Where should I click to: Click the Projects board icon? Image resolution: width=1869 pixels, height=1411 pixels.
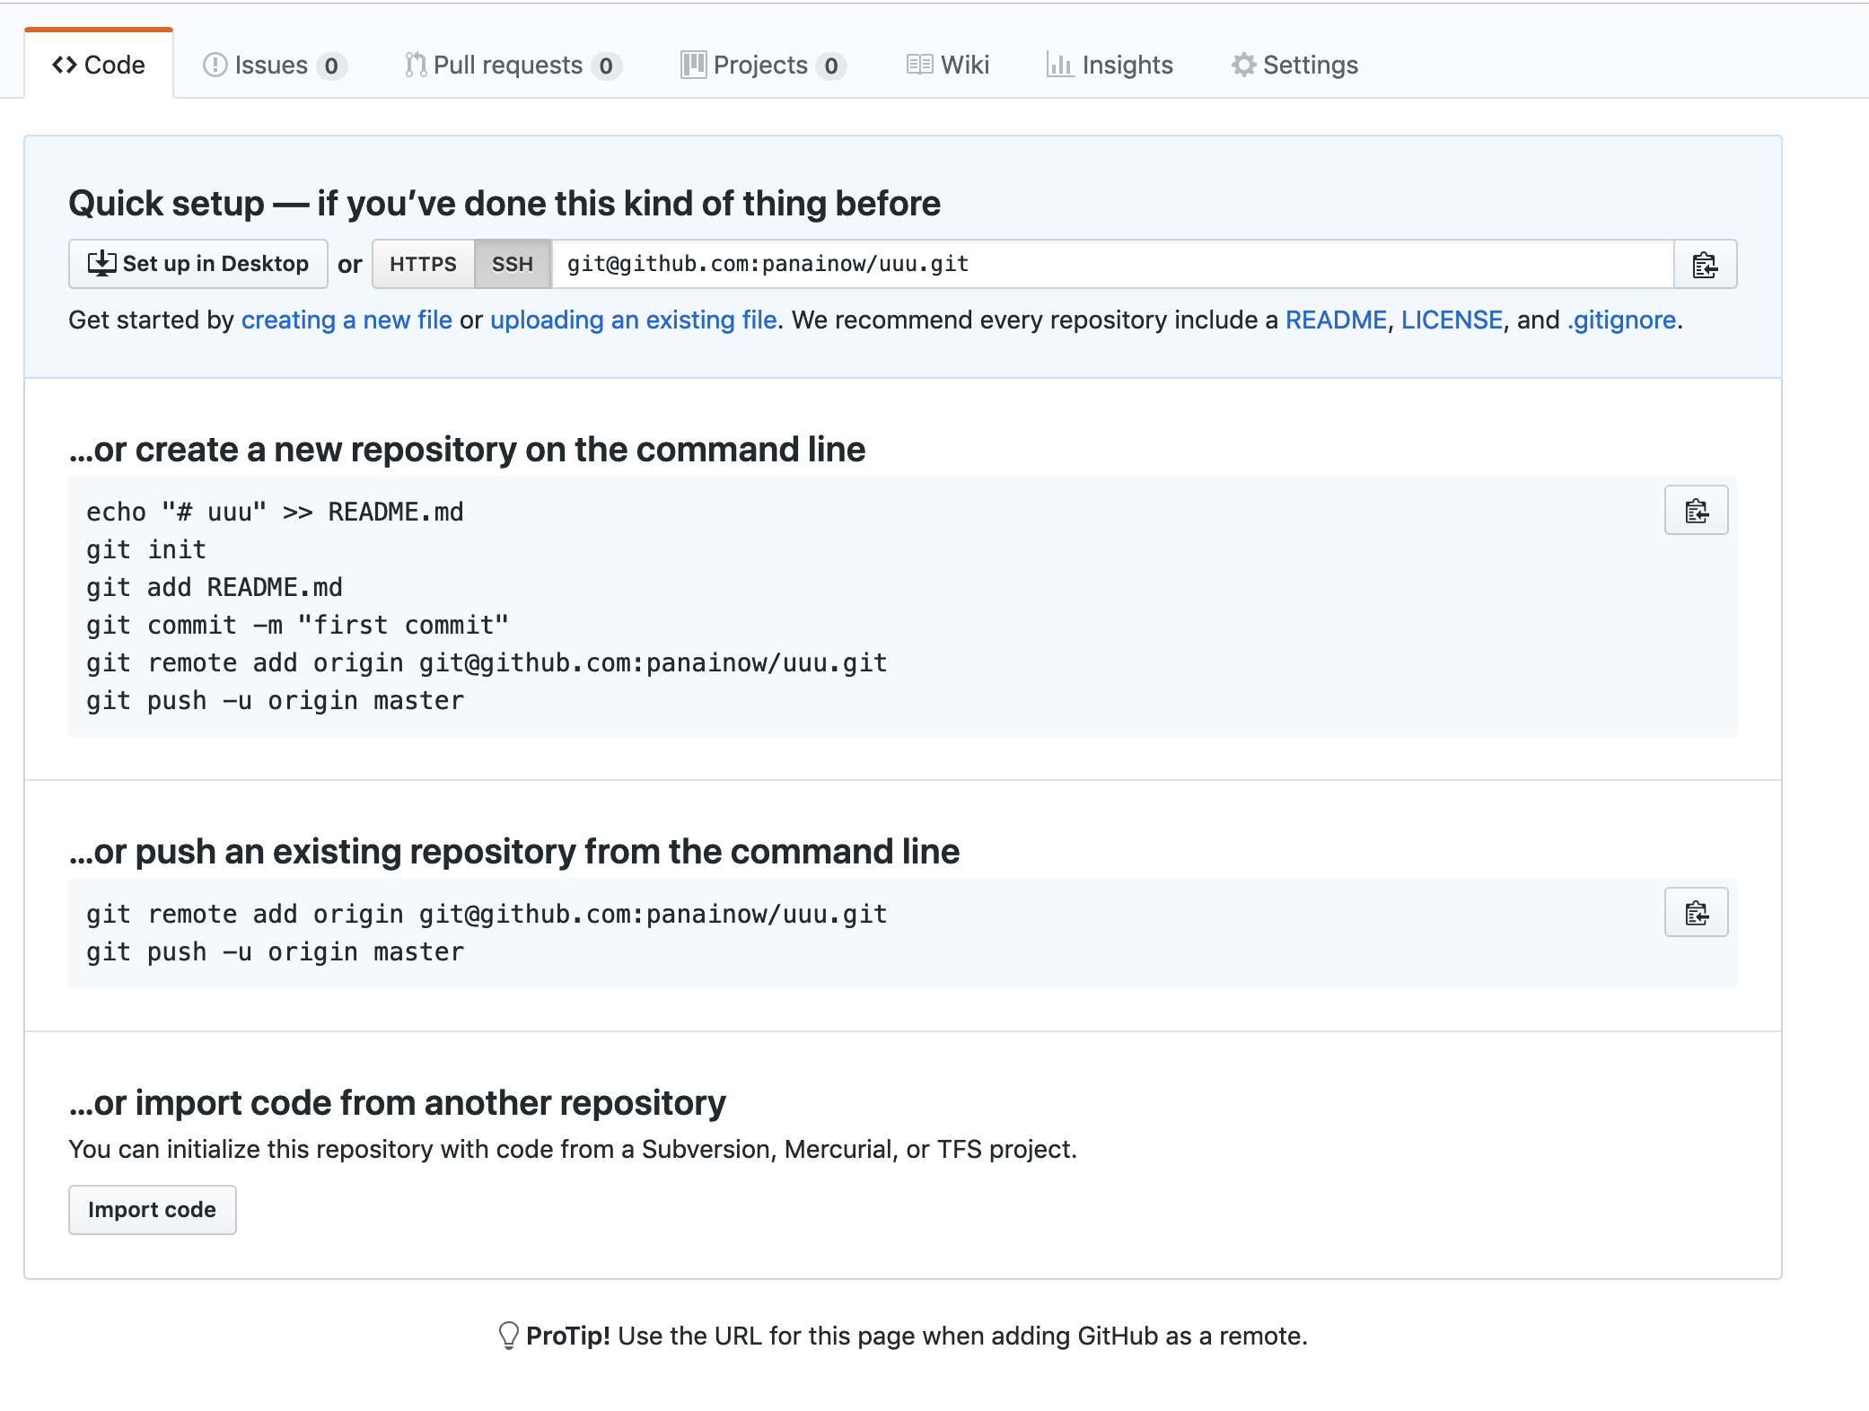coord(693,65)
